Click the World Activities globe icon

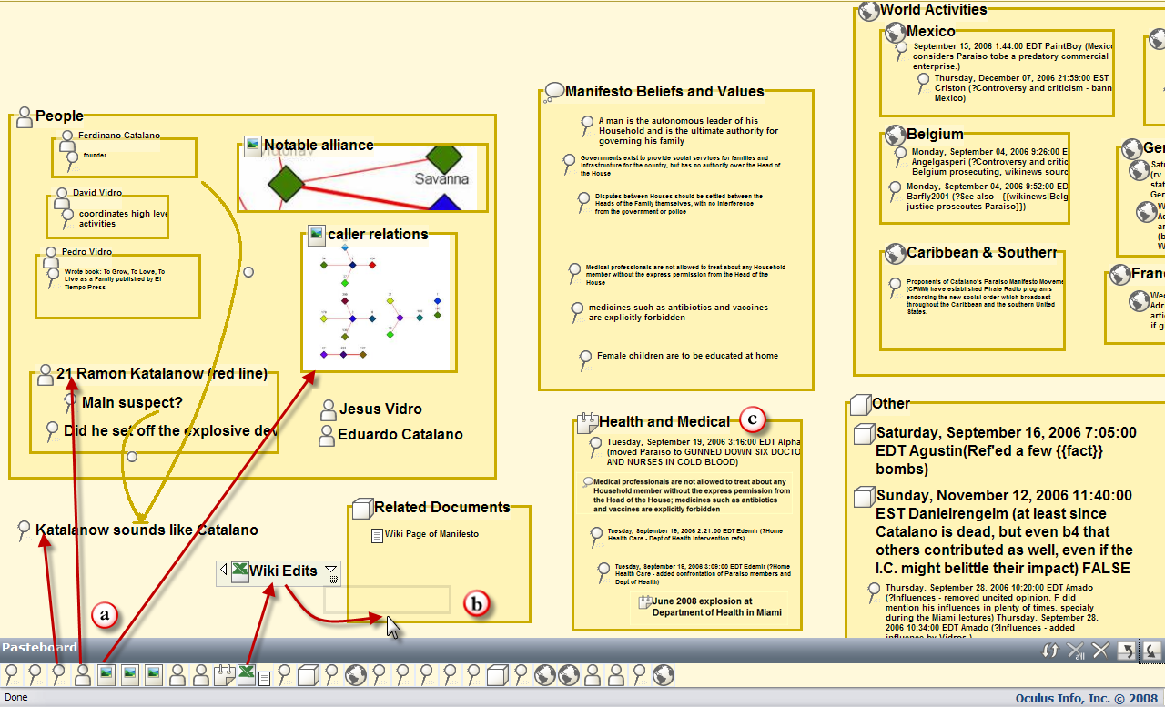tap(869, 10)
